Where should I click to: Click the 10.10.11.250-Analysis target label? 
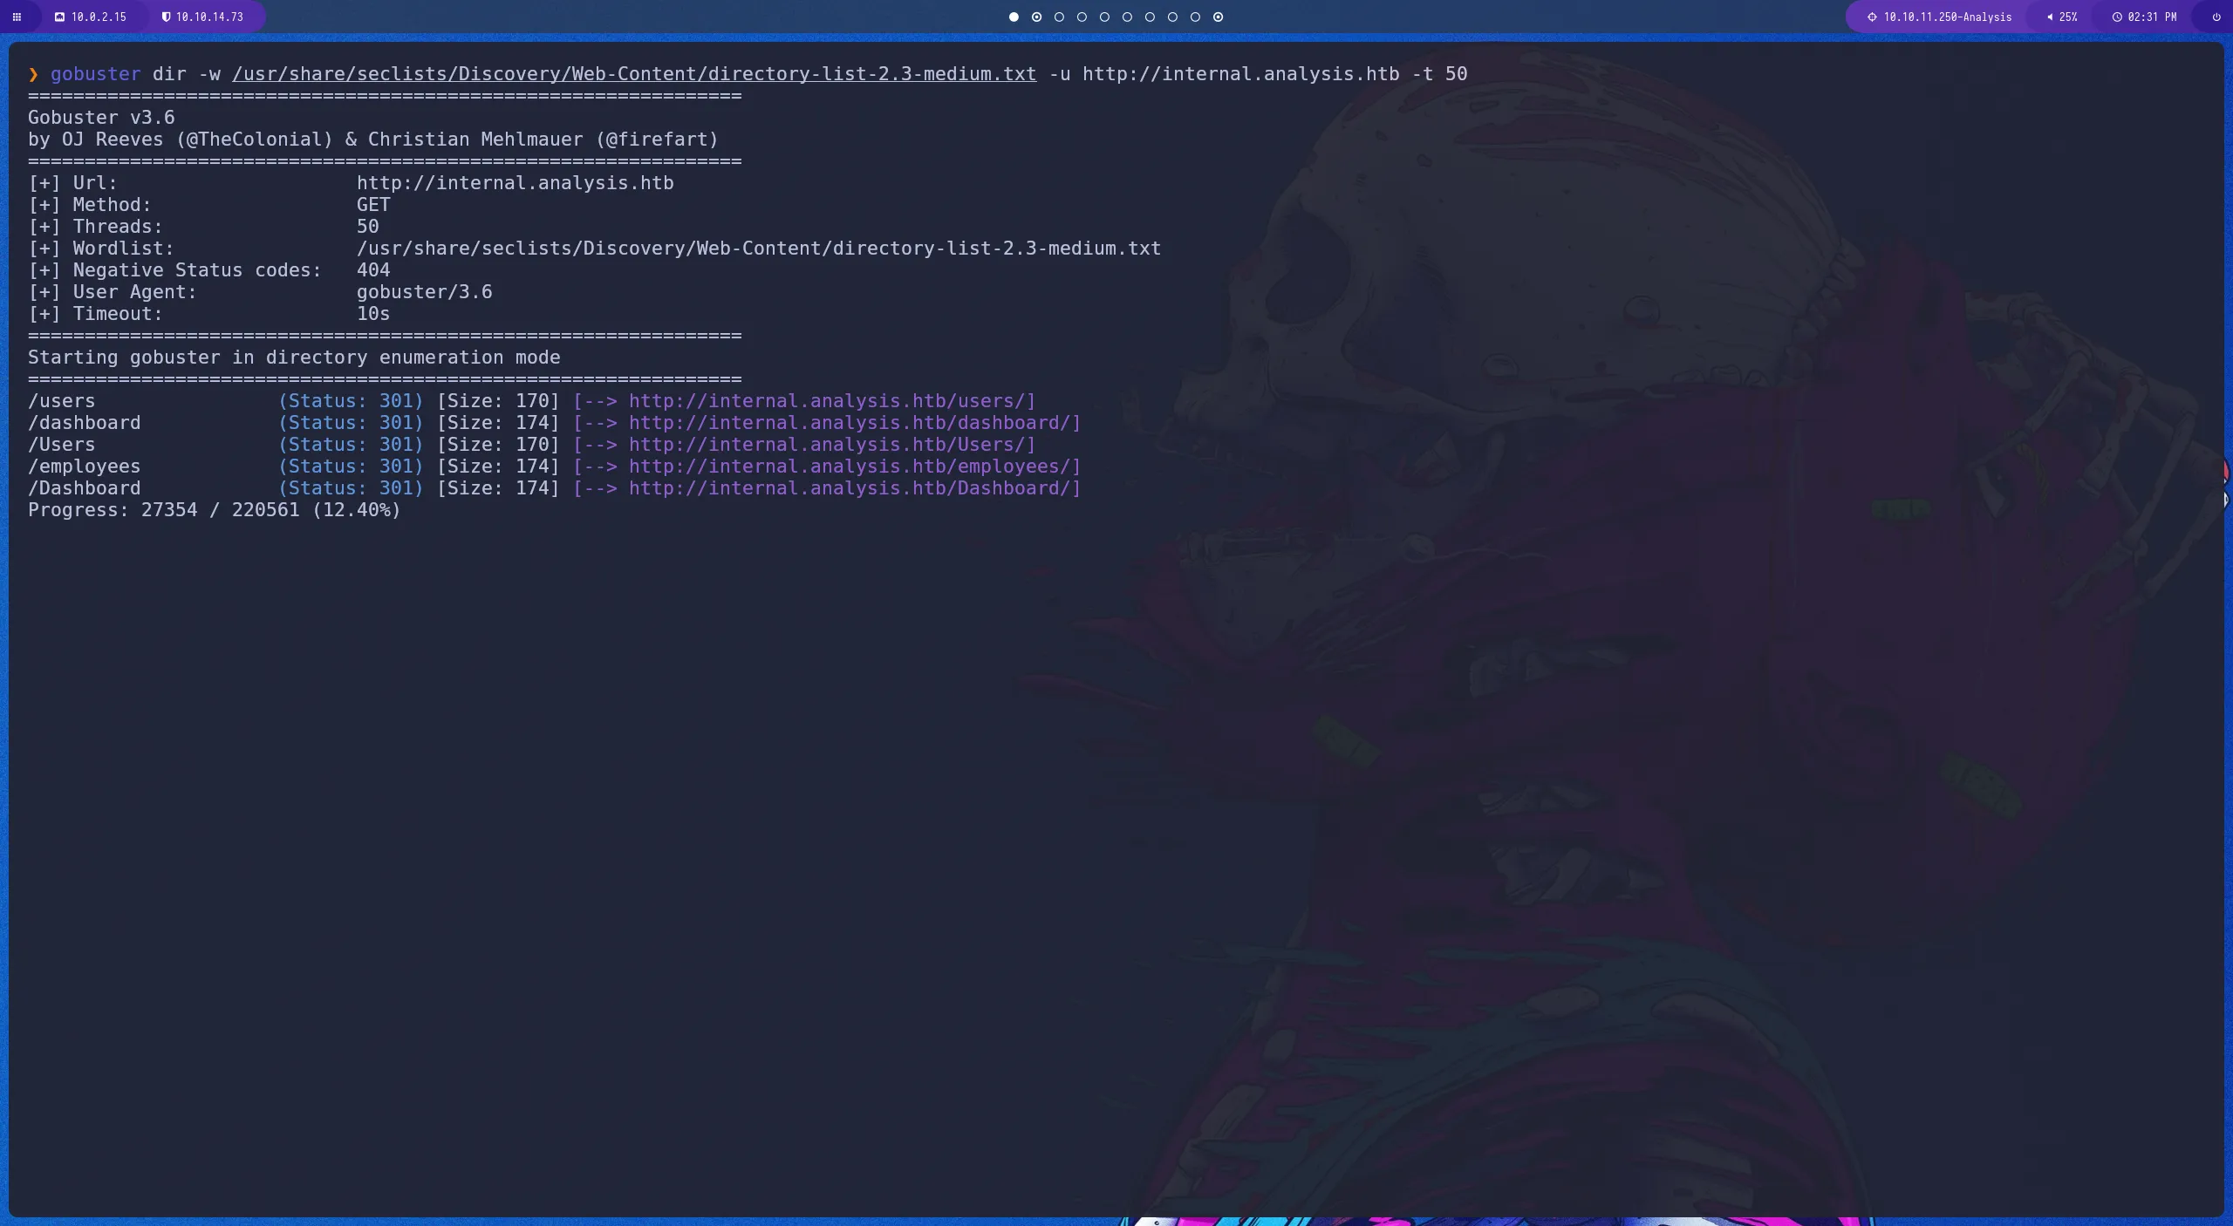pos(1945,17)
